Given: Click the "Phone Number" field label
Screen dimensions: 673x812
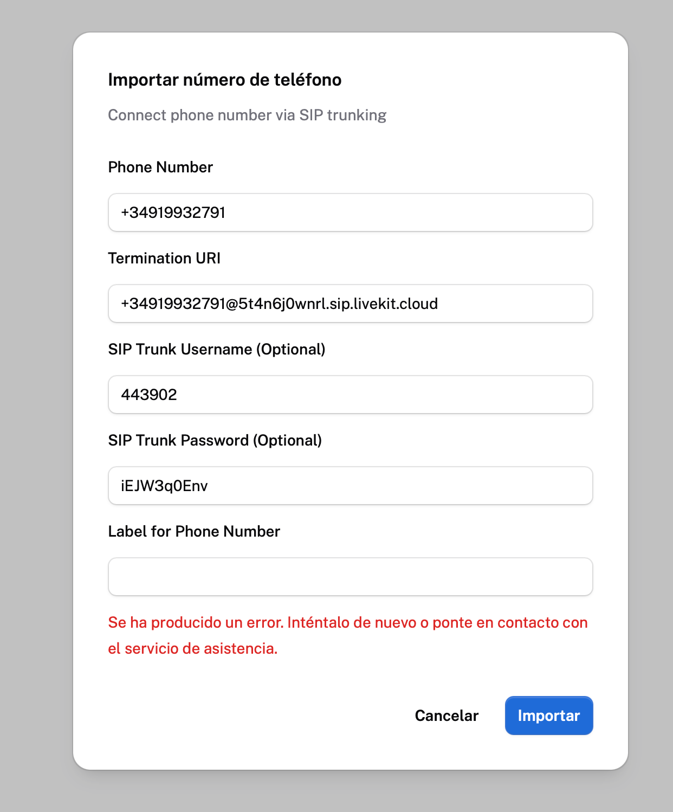Looking at the screenshot, I should coord(160,167).
